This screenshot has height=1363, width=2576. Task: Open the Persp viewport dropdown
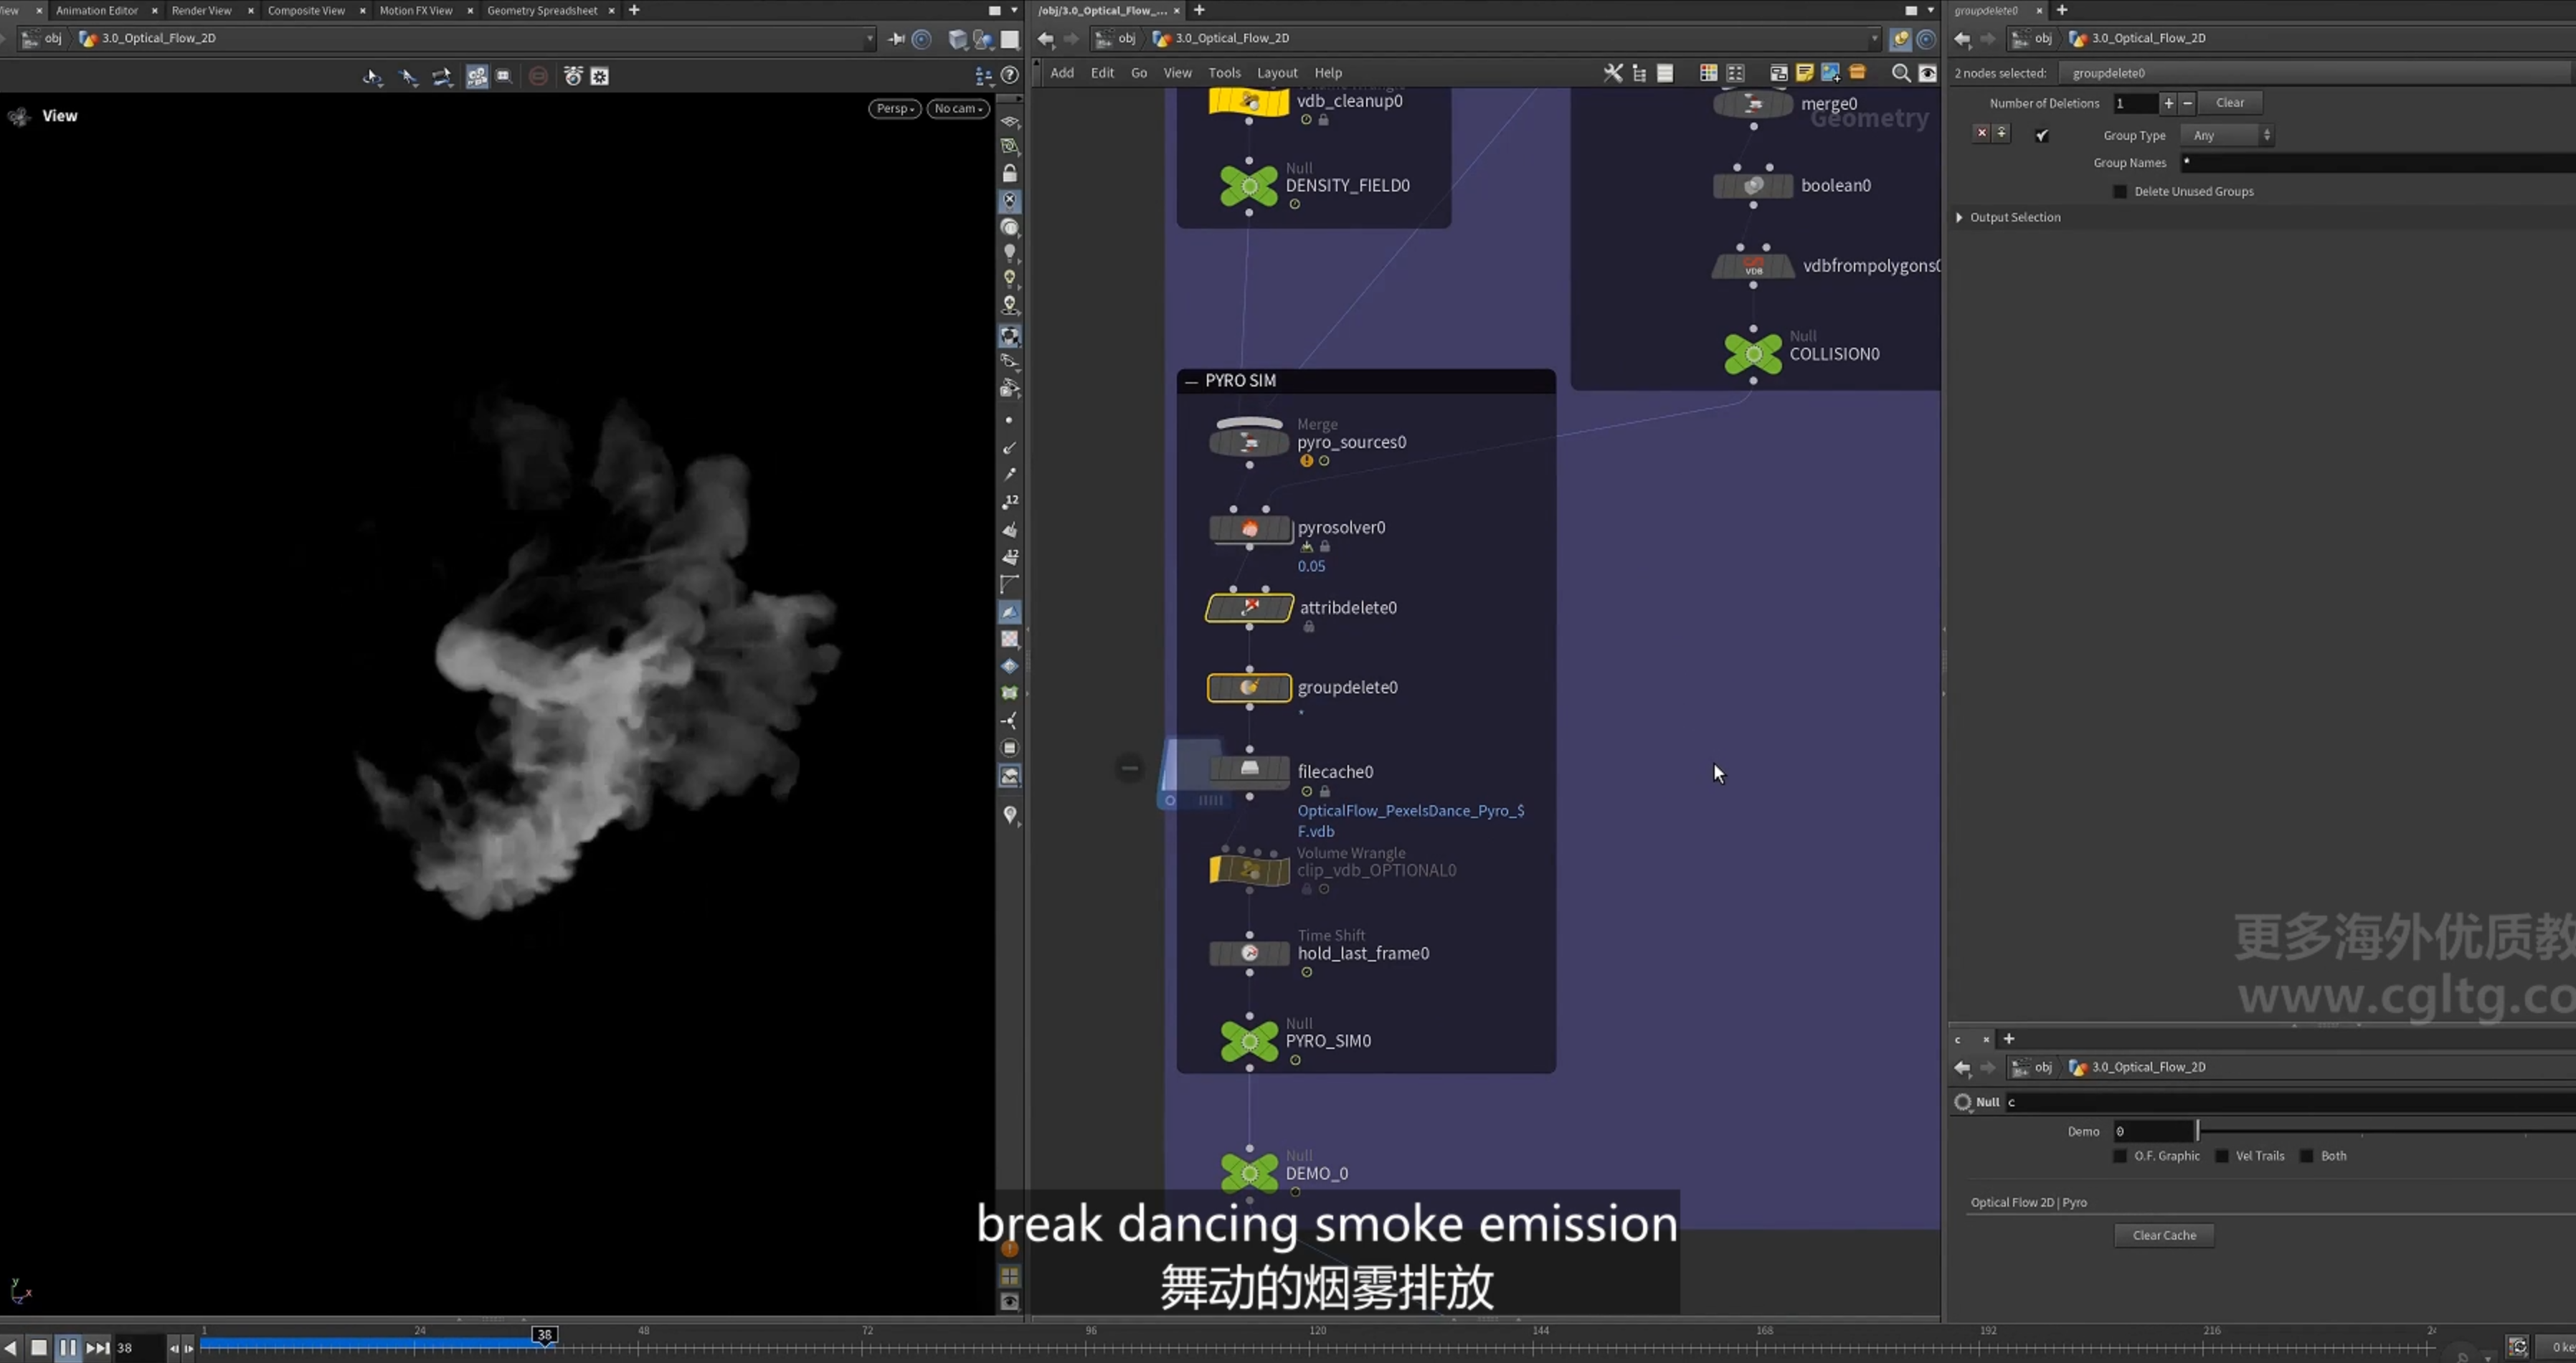(894, 108)
